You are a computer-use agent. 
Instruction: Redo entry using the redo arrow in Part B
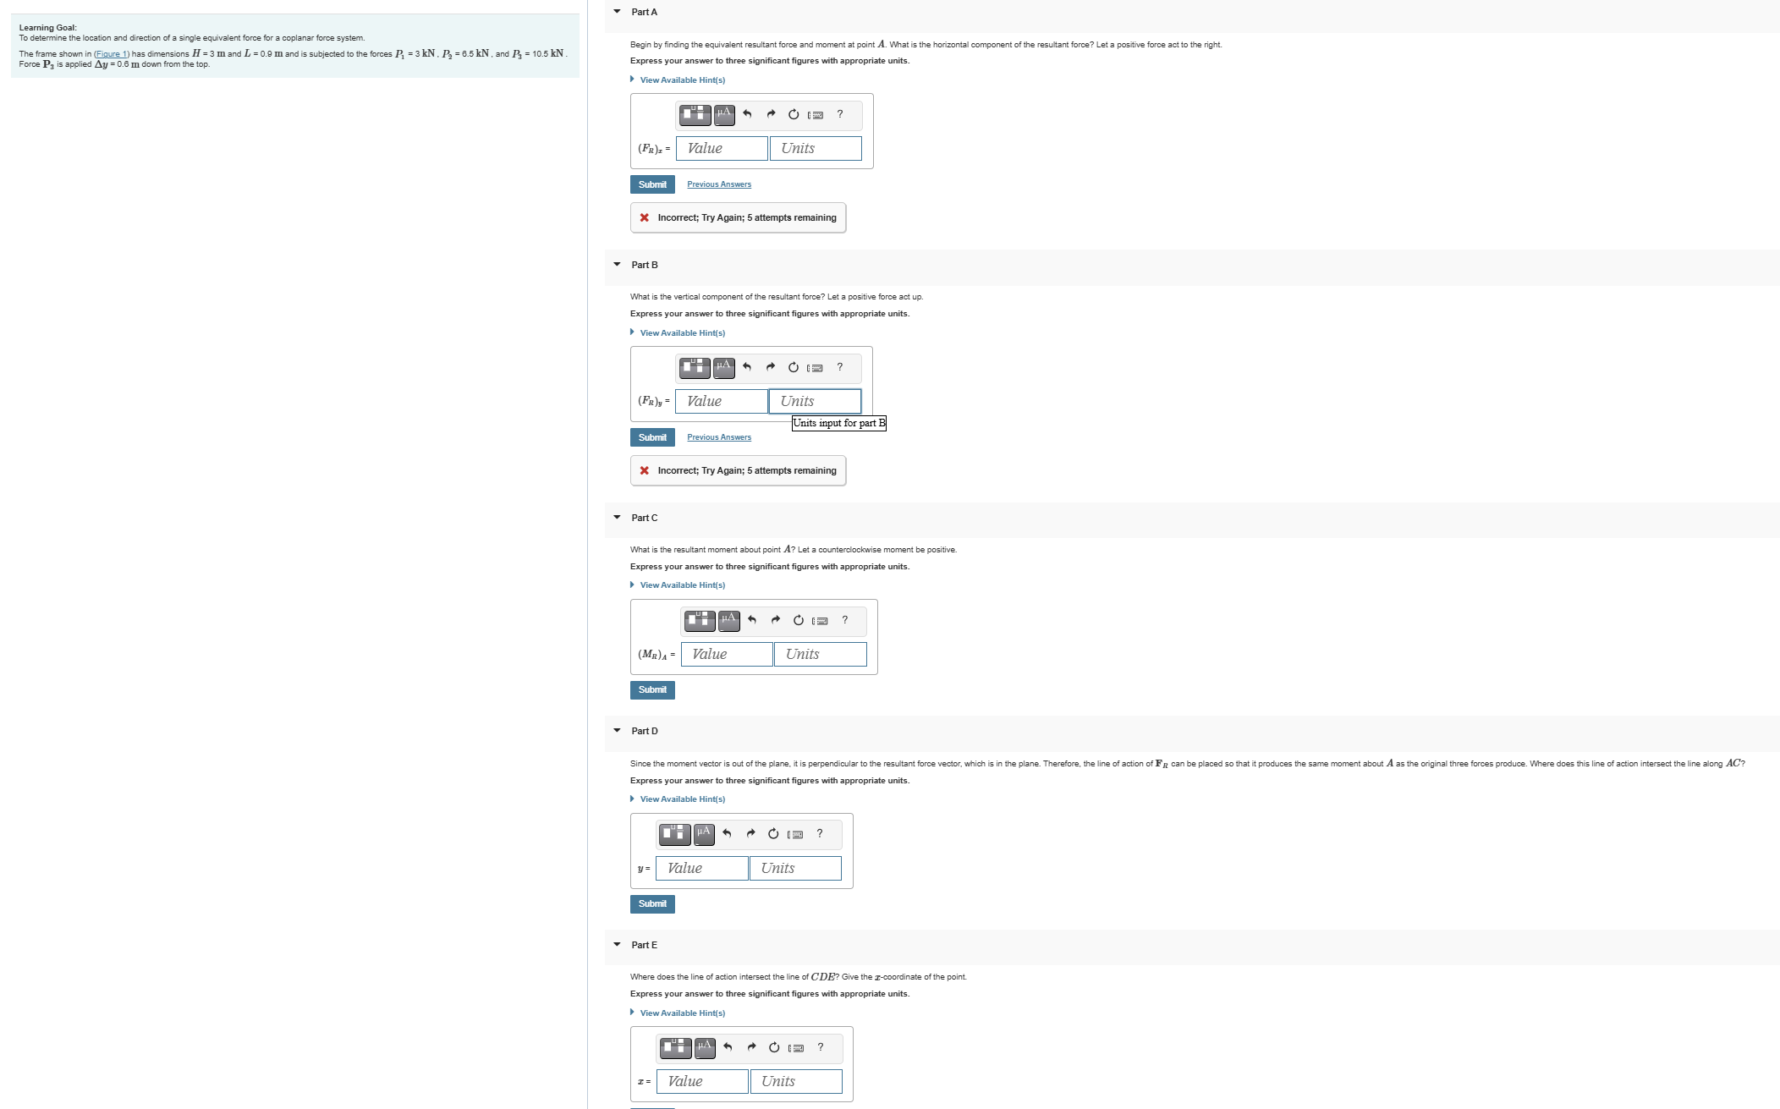coord(771,367)
